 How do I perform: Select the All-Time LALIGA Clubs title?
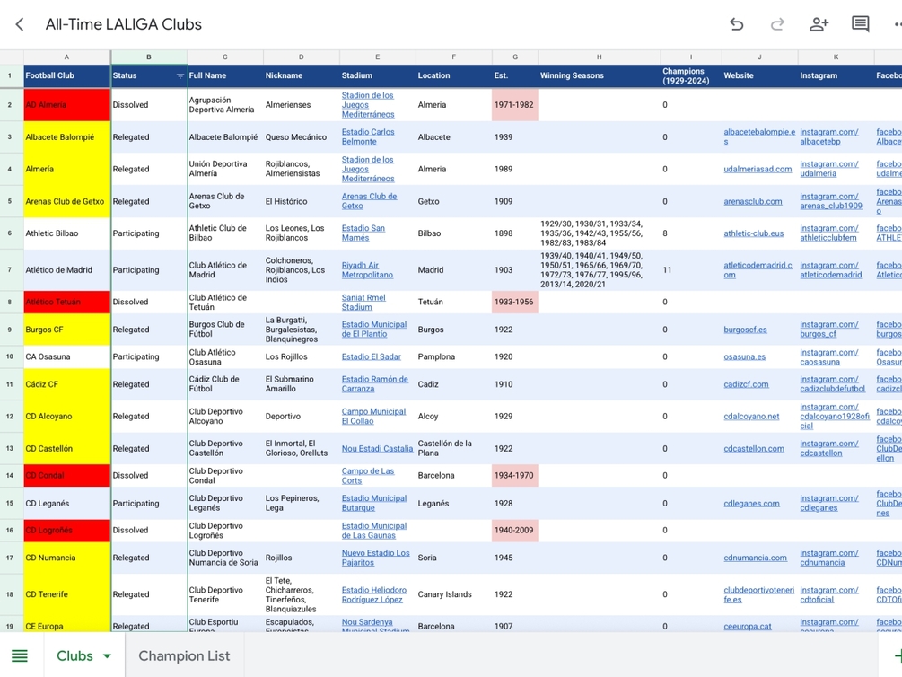pos(124,24)
